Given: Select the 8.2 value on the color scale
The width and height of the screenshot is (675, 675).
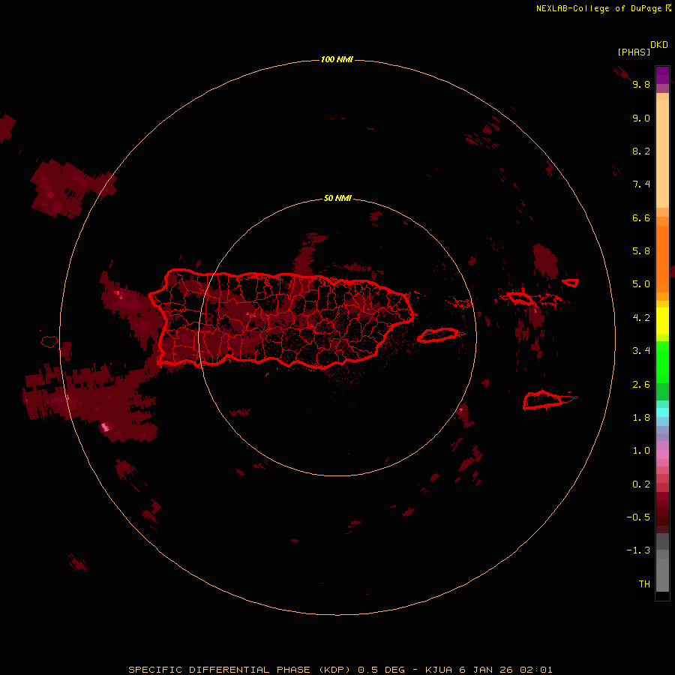Looking at the screenshot, I should click(641, 151).
